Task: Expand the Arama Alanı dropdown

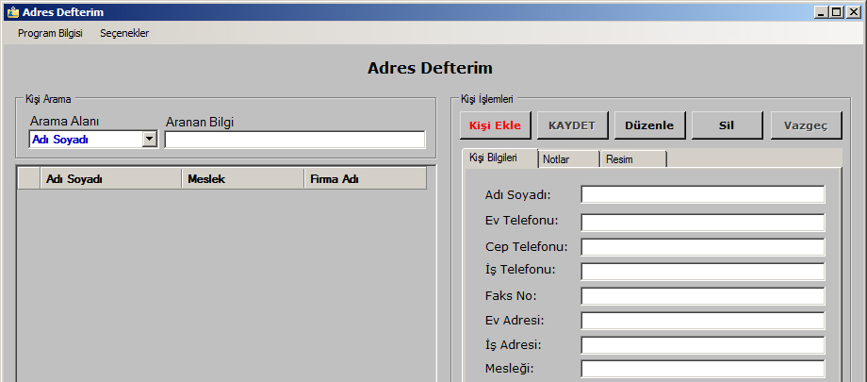Action: click(x=149, y=140)
